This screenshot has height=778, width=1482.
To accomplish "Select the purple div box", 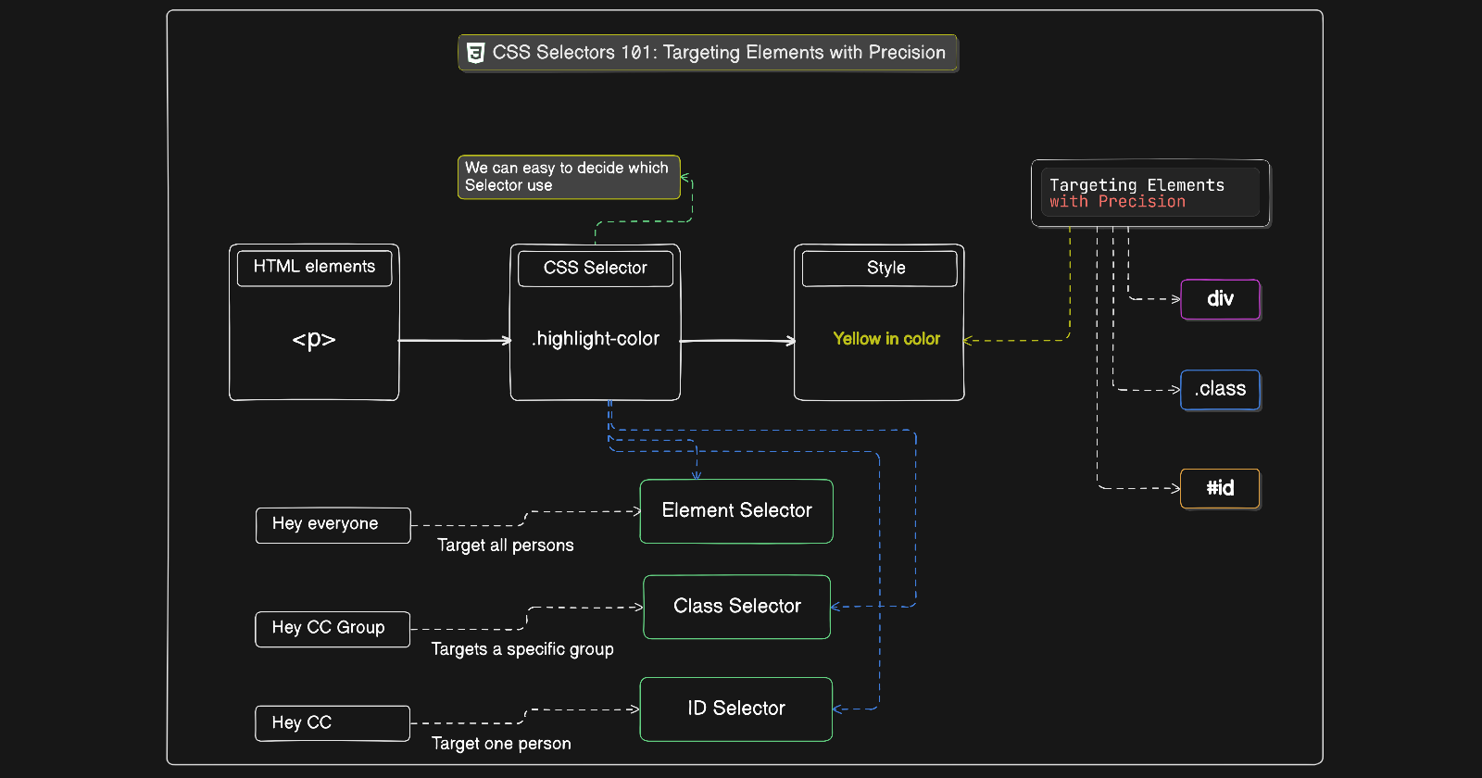I will click(x=1220, y=299).
